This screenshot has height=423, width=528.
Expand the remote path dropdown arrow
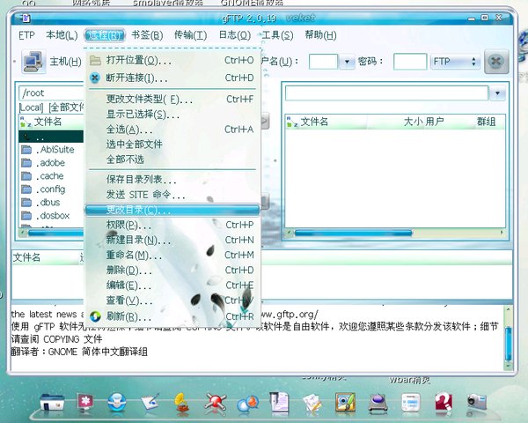[497, 93]
